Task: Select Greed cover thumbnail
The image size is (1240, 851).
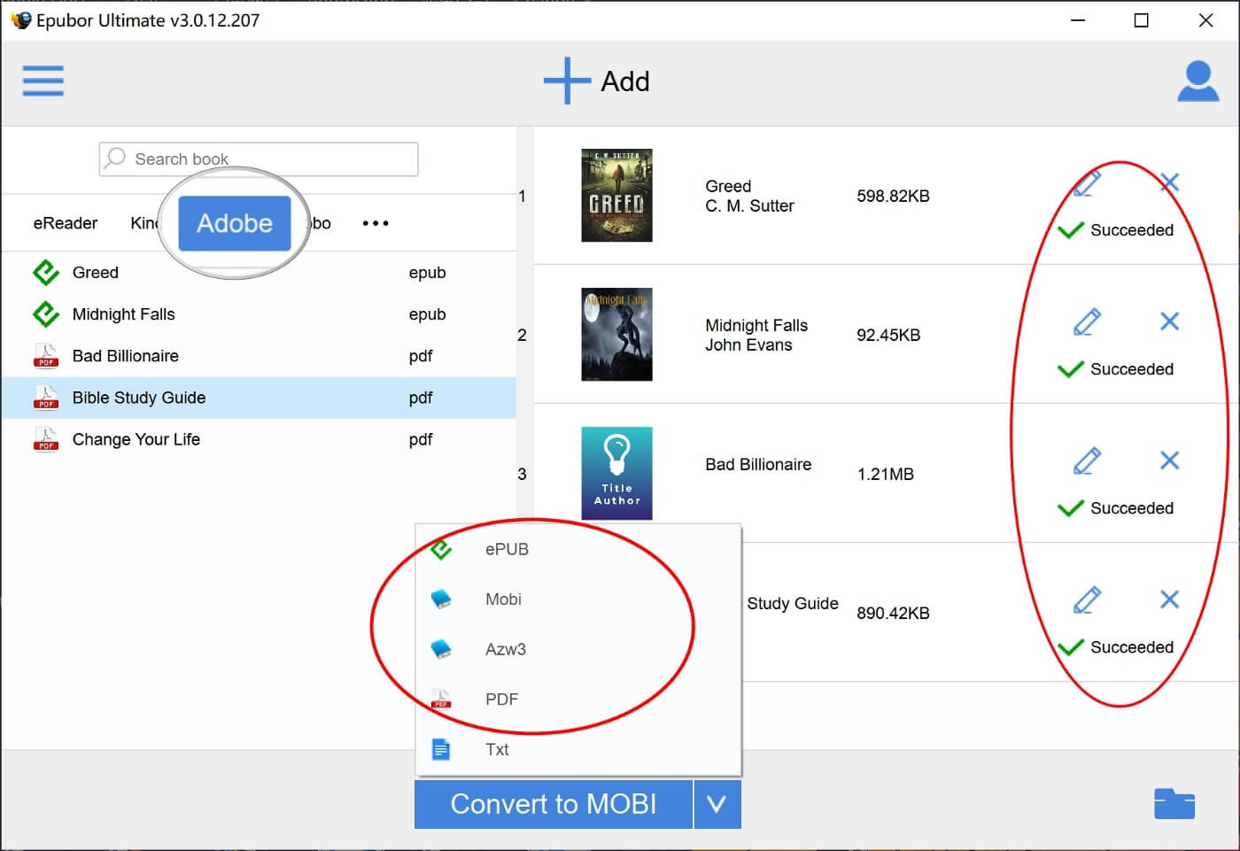Action: 616,195
